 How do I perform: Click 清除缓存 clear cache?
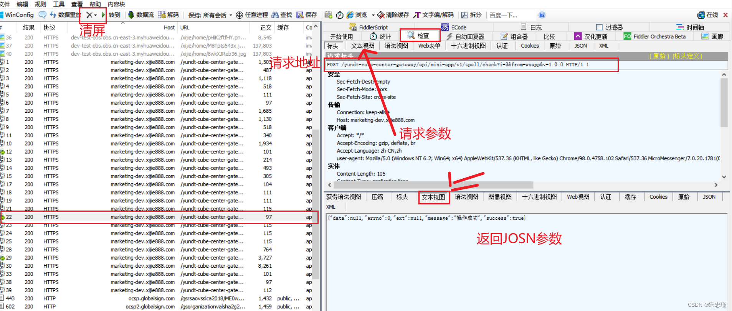click(x=393, y=15)
